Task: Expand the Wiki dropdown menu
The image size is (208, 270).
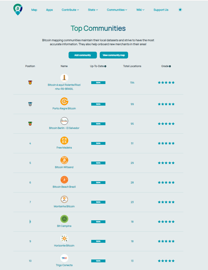Action: 140,10
